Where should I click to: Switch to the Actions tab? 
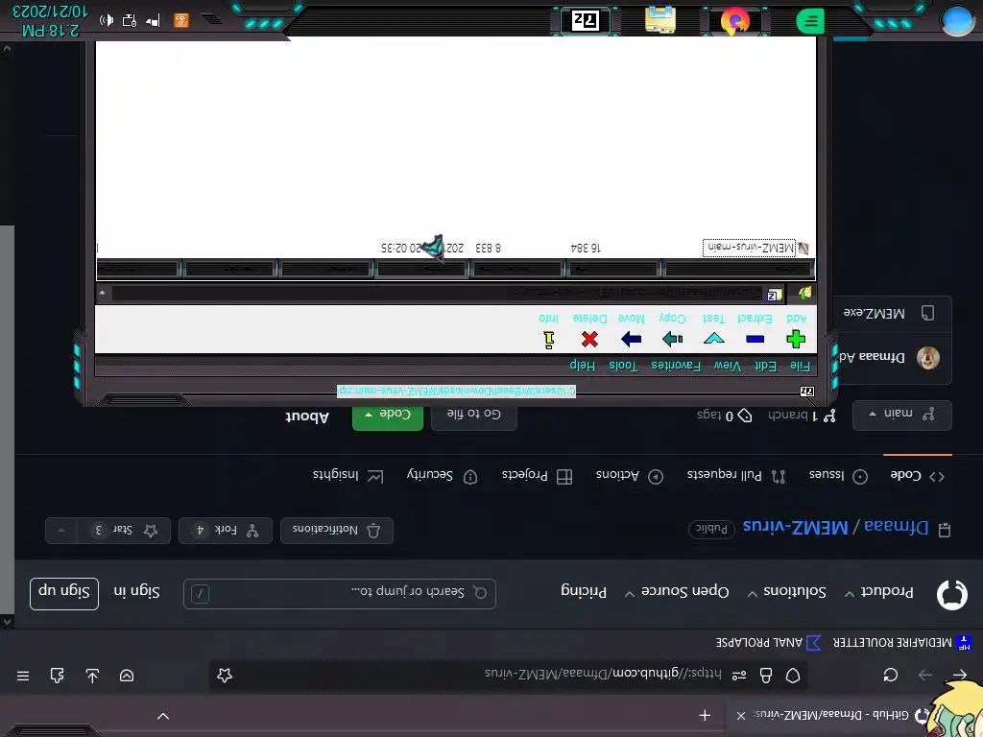tap(630, 476)
